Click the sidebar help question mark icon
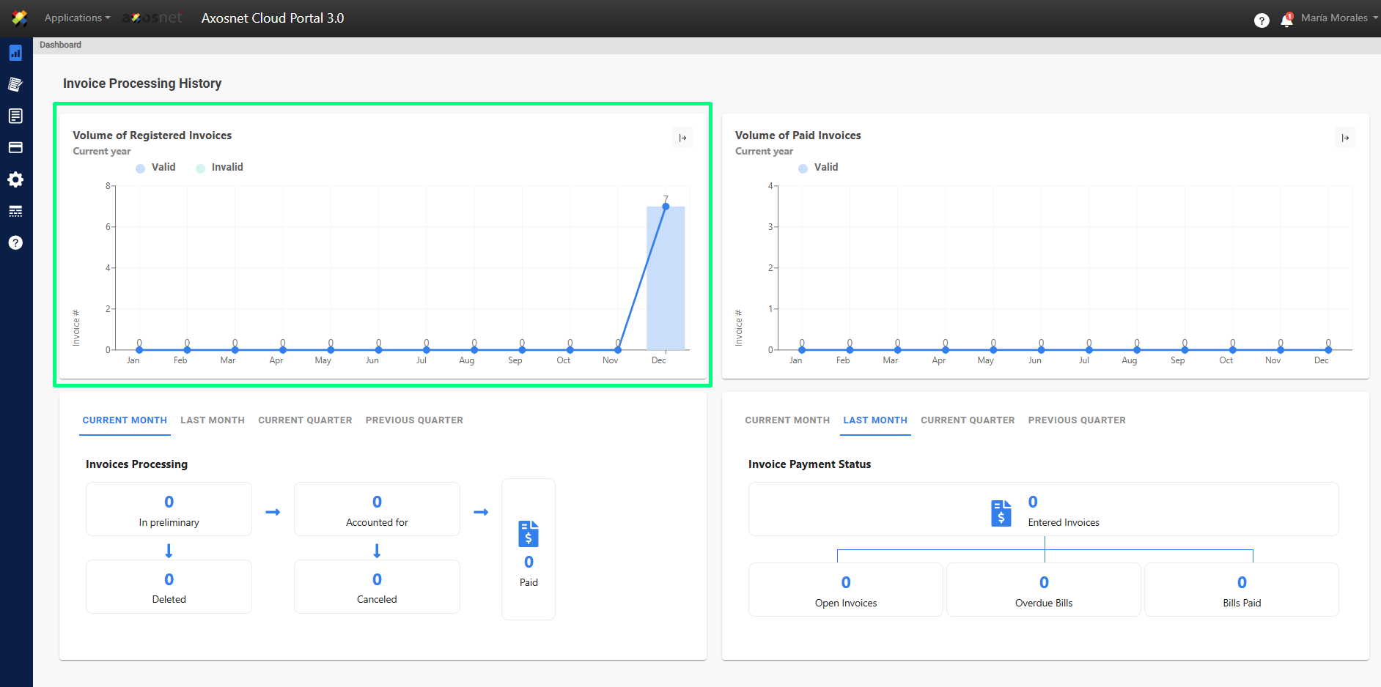This screenshot has width=1381, height=687. (x=15, y=243)
